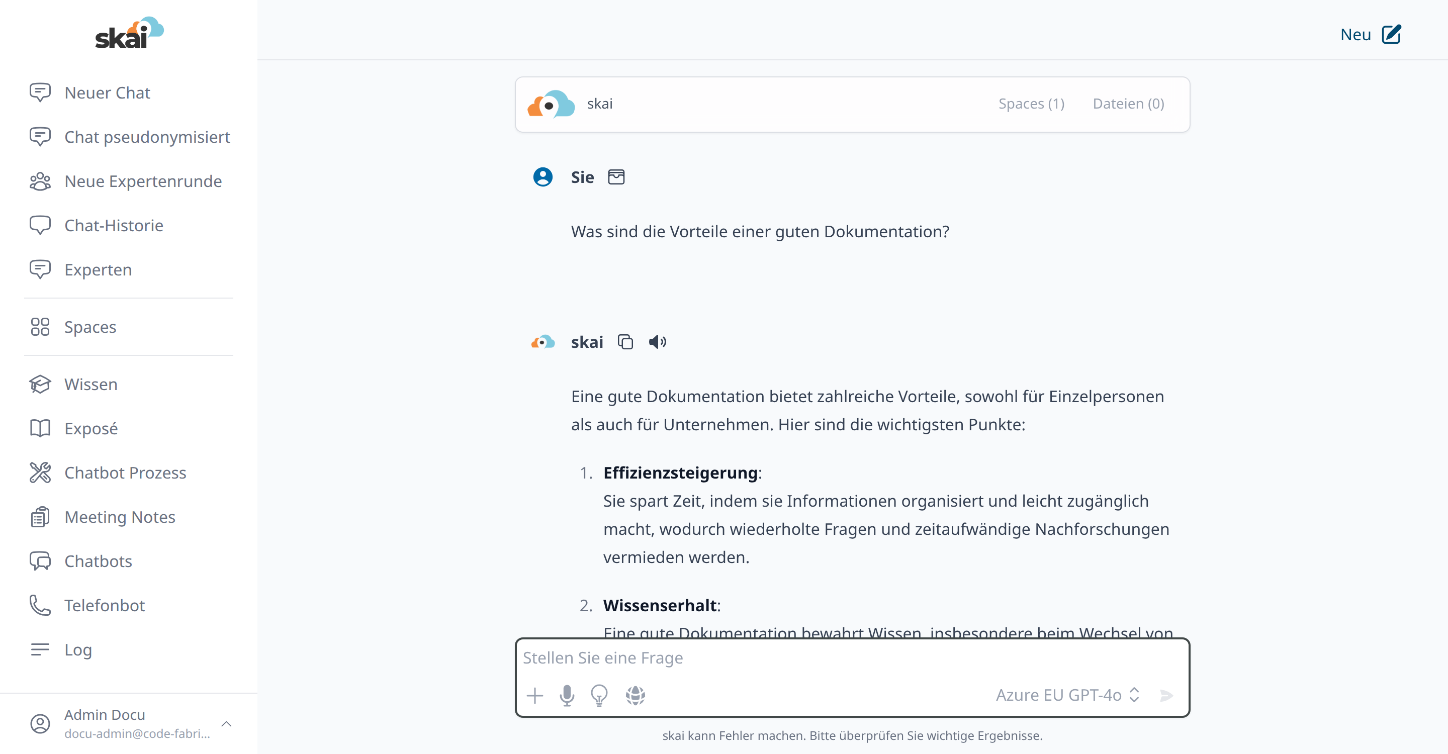Click the skai bird avatar in header card
The image size is (1448, 754).
coord(551,104)
